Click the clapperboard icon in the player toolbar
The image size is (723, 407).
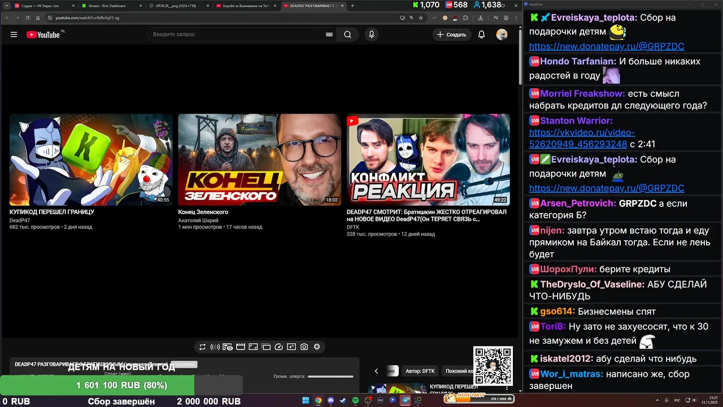point(240,347)
